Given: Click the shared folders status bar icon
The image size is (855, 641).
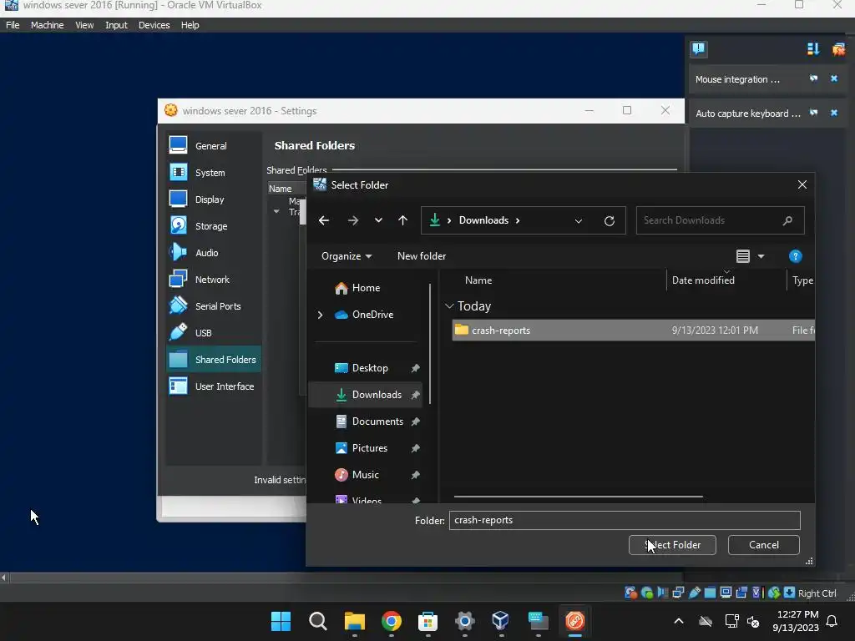Looking at the screenshot, I should (710, 593).
